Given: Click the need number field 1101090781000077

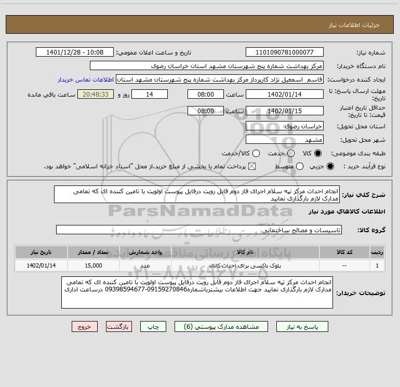Looking at the screenshot, I should [x=285, y=52].
